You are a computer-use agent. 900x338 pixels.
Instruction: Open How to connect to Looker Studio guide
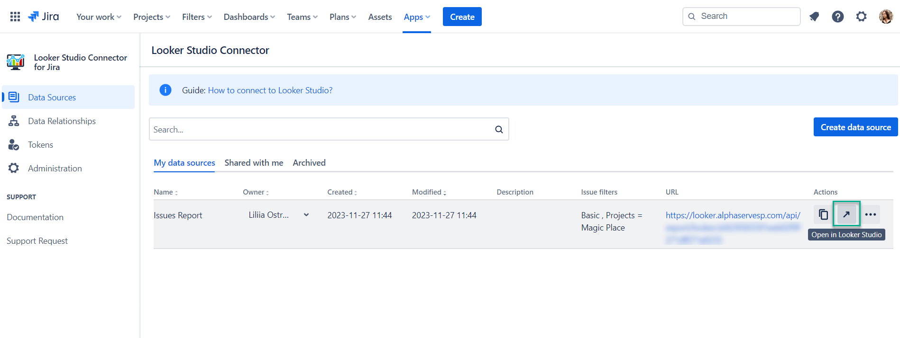coord(270,90)
